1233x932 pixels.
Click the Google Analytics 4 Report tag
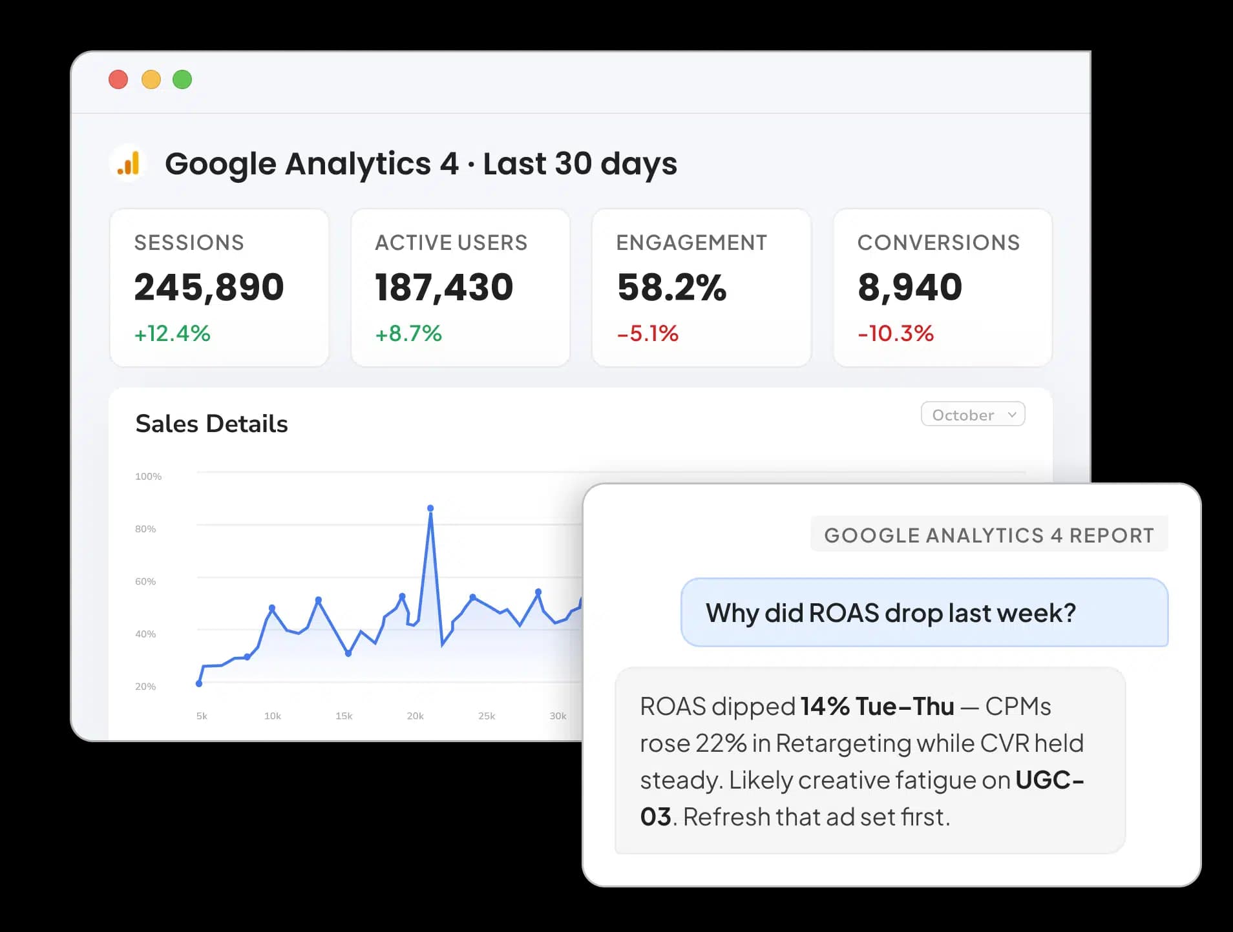989,535
